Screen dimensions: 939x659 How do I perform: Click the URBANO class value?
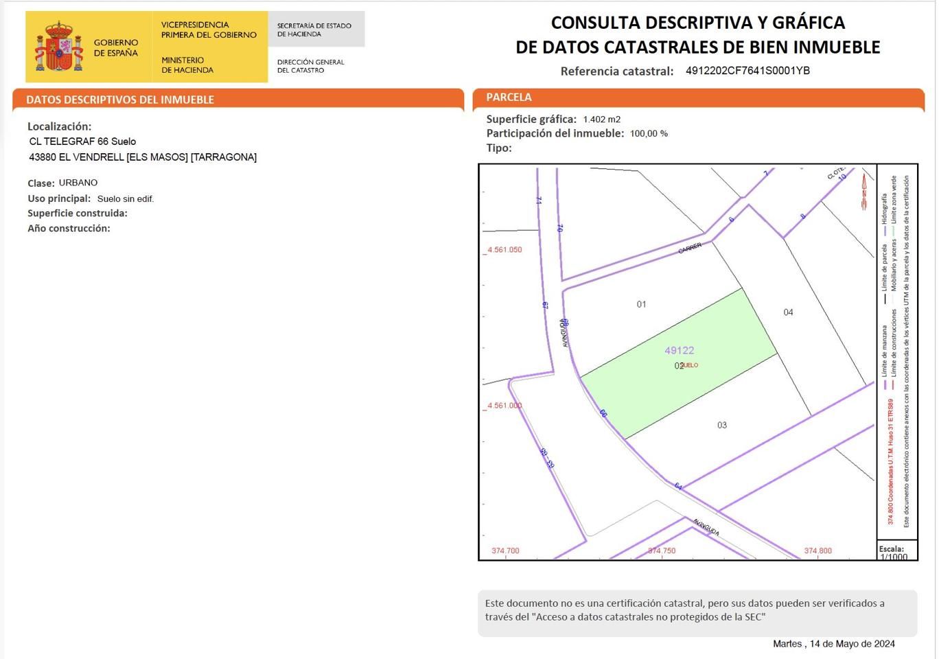point(78,183)
